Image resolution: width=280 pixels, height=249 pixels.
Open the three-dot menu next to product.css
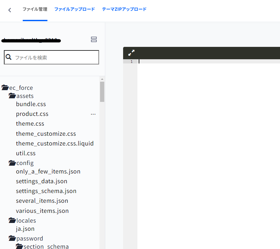(93, 114)
